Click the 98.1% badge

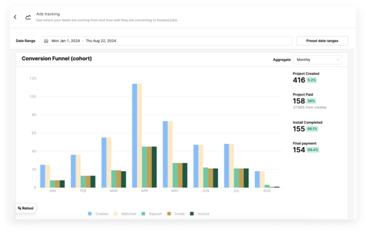[312, 129]
